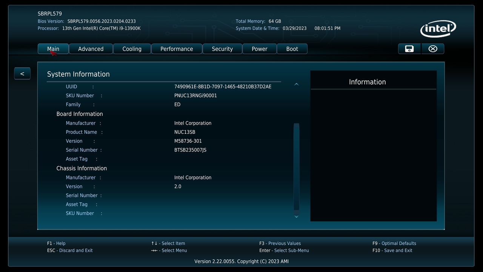The image size is (483, 272).
Task: Click the save icon at top right
Action: pos(409,48)
